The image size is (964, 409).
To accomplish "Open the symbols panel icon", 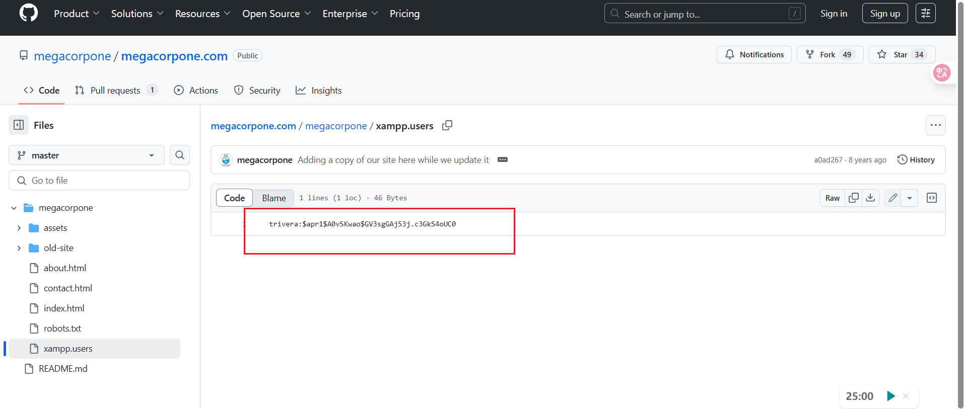I will pyautogui.click(x=932, y=198).
